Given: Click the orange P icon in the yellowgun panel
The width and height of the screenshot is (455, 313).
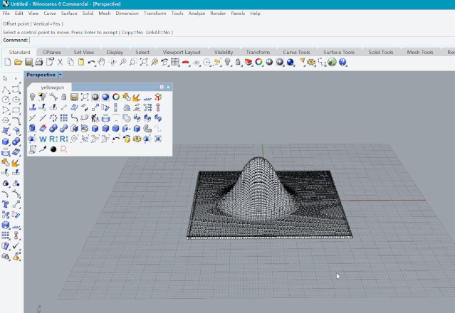Looking at the screenshot, I should pos(63,149).
